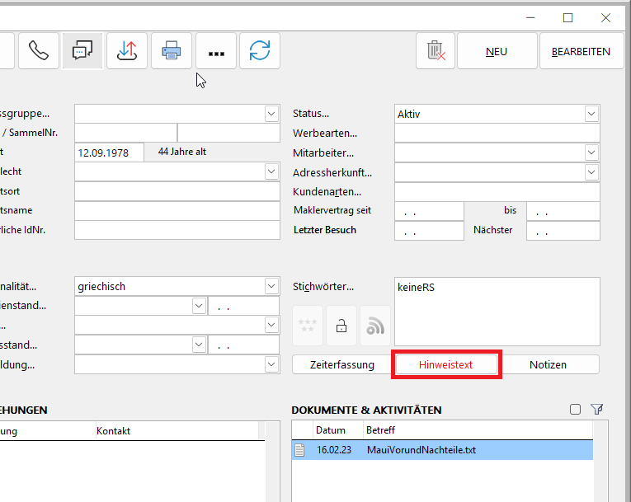Click the upload/download transfer icon
Image resolution: width=631 pixels, height=502 pixels.
[127, 51]
